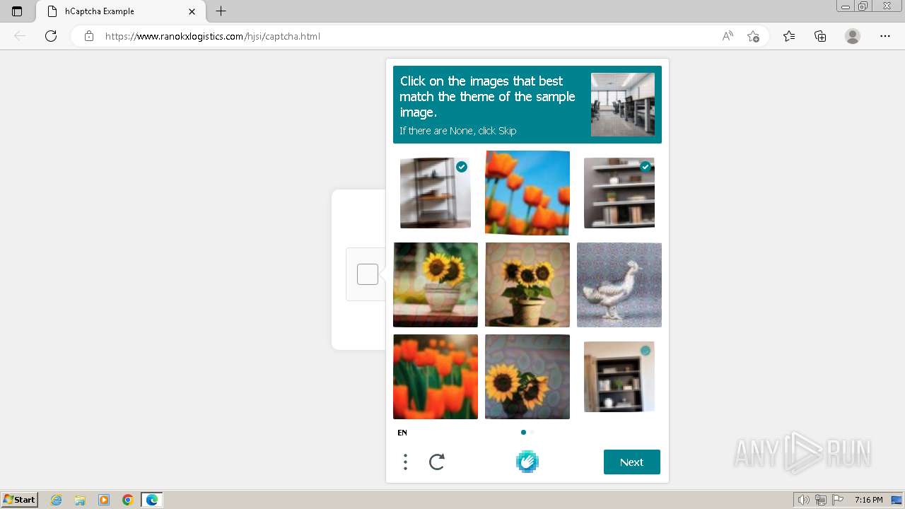Launch Google Chrome from taskbar
The image size is (905, 509).
click(128, 500)
